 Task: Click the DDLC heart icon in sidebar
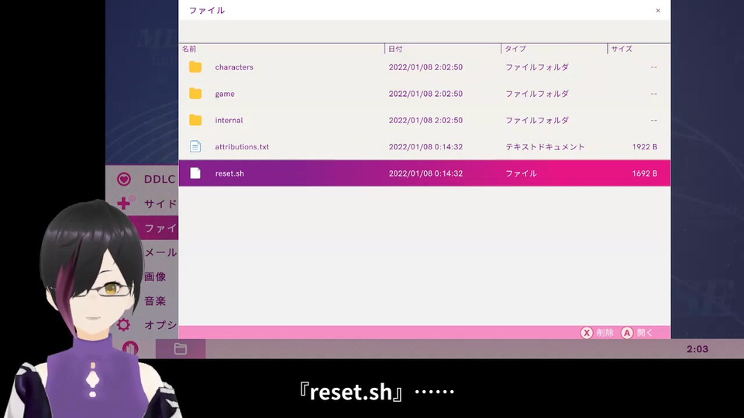pyautogui.click(x=124, y=179)
